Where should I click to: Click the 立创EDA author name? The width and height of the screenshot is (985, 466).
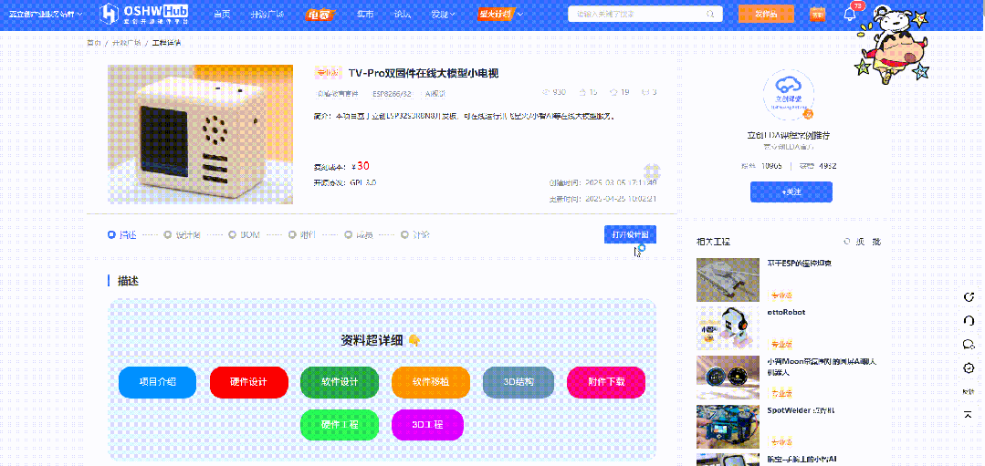(x=789, y=135)
